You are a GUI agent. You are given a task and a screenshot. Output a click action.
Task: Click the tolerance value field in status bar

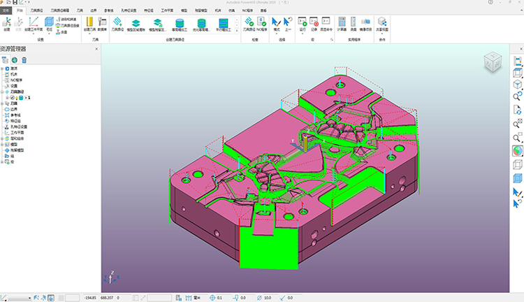[220, 298]
